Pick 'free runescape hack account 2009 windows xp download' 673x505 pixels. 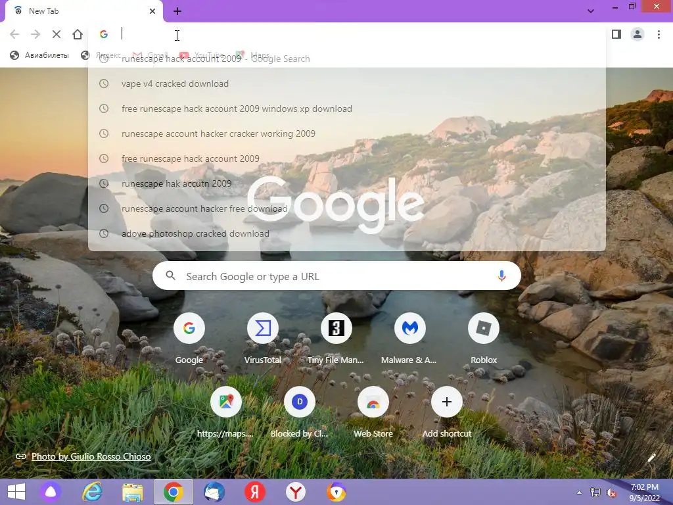[347, 108]
